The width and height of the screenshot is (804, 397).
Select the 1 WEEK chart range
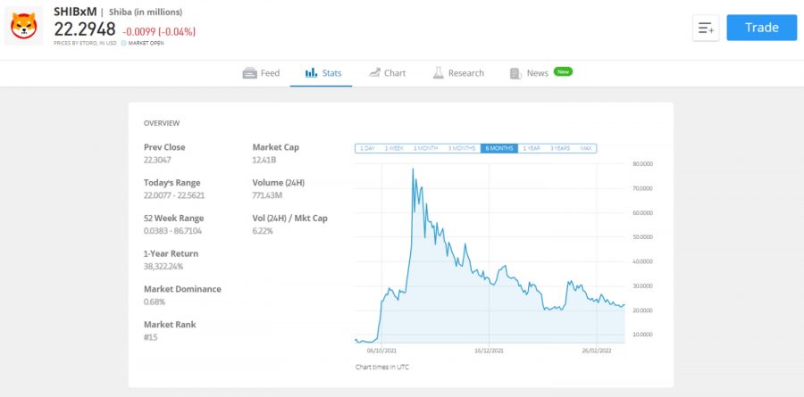tap(394, 149)
